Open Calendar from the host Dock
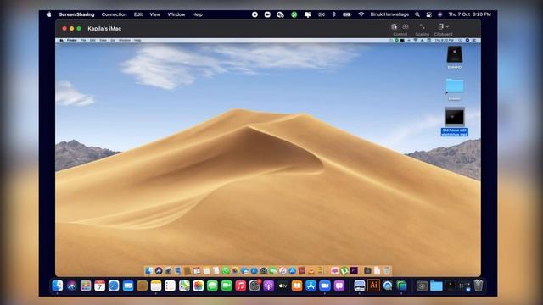The image size is (543, 305). pyautogui.click(x=100, y=286)
